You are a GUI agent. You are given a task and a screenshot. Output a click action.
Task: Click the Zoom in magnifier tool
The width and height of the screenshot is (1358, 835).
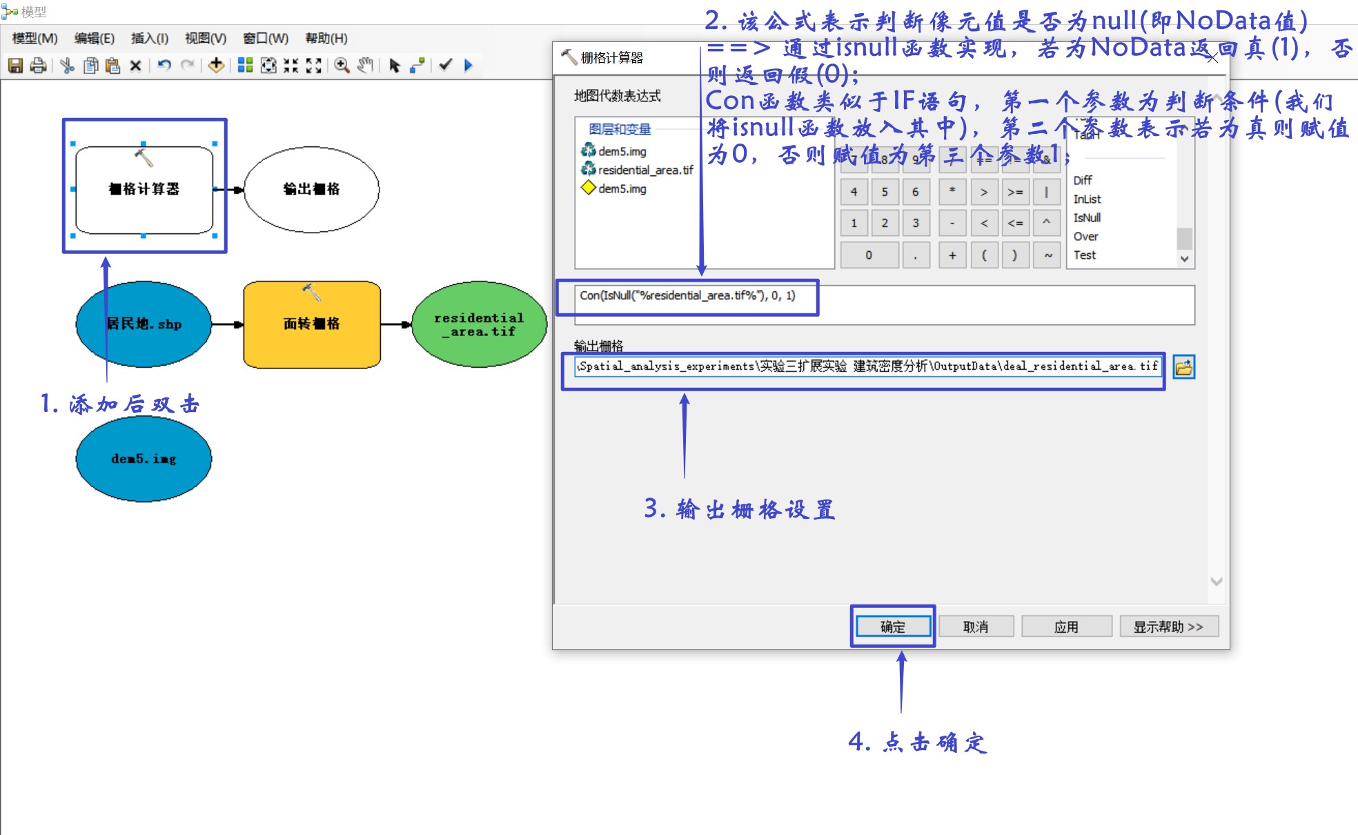click(342, 66)
